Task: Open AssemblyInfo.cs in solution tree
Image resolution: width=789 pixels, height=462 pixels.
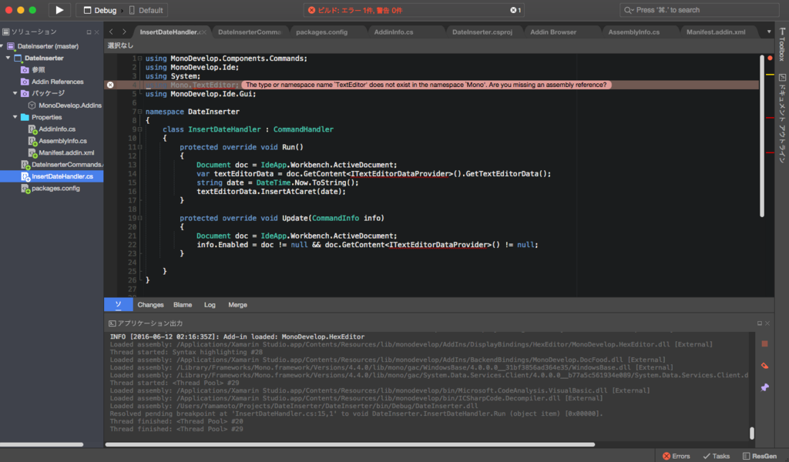Action: (62, 141)
